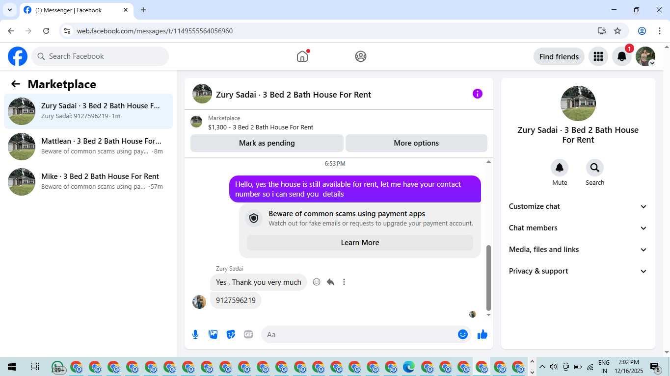Open the emoji picker in the message box
The width and height of the screenshot is (670, 376).
click(x=462, y=334)
